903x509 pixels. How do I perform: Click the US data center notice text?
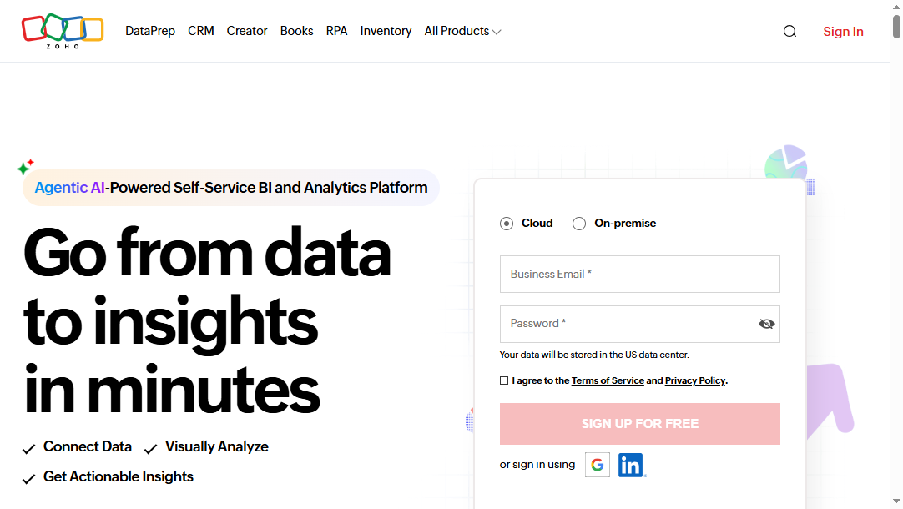tap(594, 355)
